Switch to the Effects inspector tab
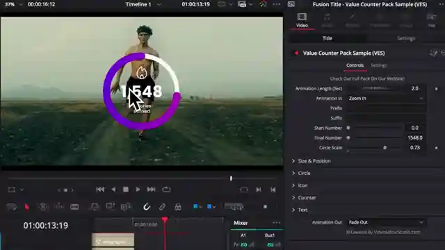This screenshot has width=445, height=250. tap(353, 20)
